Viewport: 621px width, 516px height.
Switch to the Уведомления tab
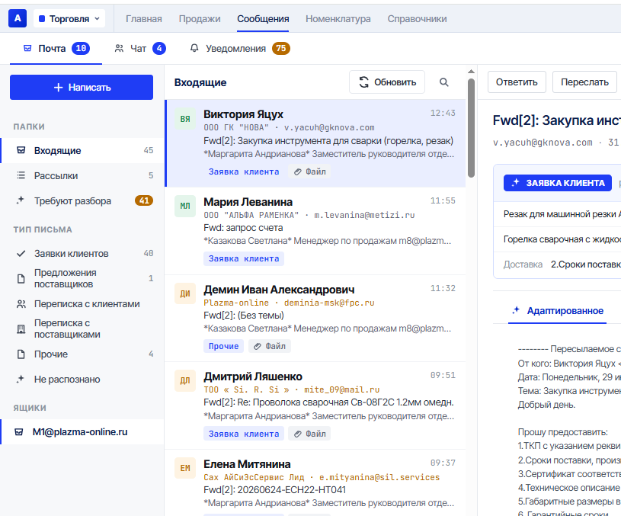tap(240, 48)
